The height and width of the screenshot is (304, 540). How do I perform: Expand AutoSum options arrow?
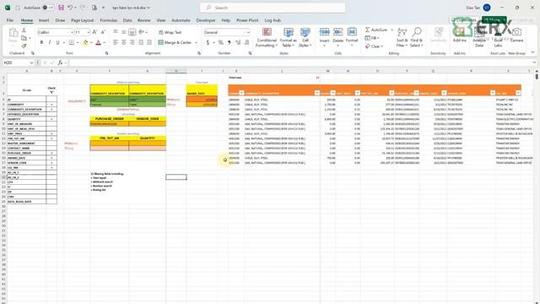(391, 30)
